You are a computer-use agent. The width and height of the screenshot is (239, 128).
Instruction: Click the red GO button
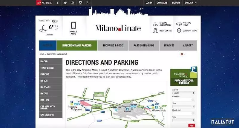point(191,126)
